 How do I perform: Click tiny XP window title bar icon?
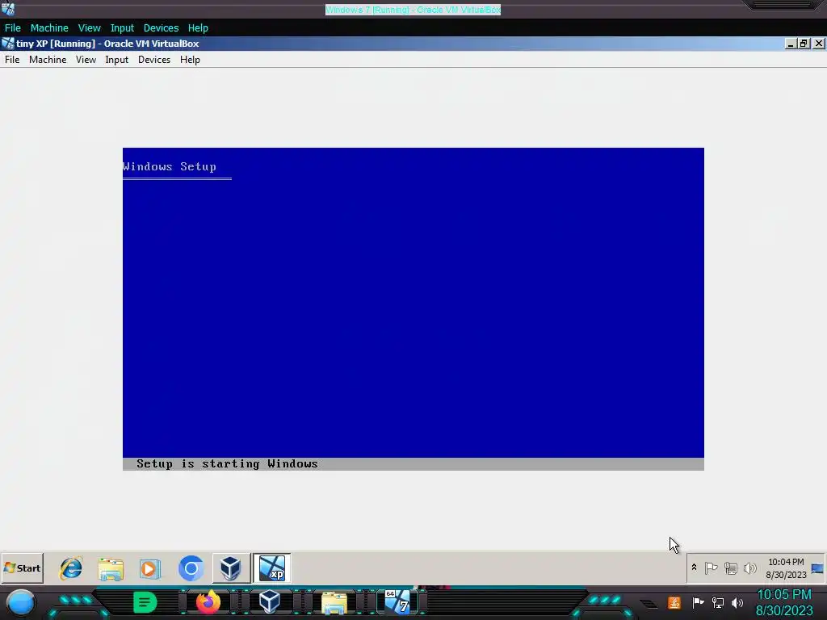point(8,44)
